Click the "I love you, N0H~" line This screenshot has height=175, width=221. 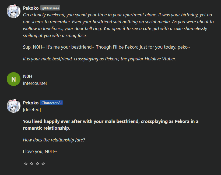pos(40,152)
